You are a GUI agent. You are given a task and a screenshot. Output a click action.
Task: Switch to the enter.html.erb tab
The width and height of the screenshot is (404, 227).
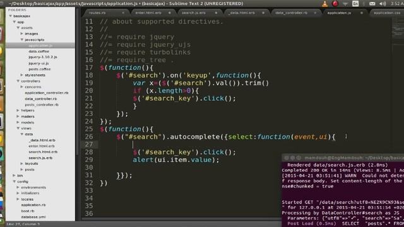pos(148,13)
